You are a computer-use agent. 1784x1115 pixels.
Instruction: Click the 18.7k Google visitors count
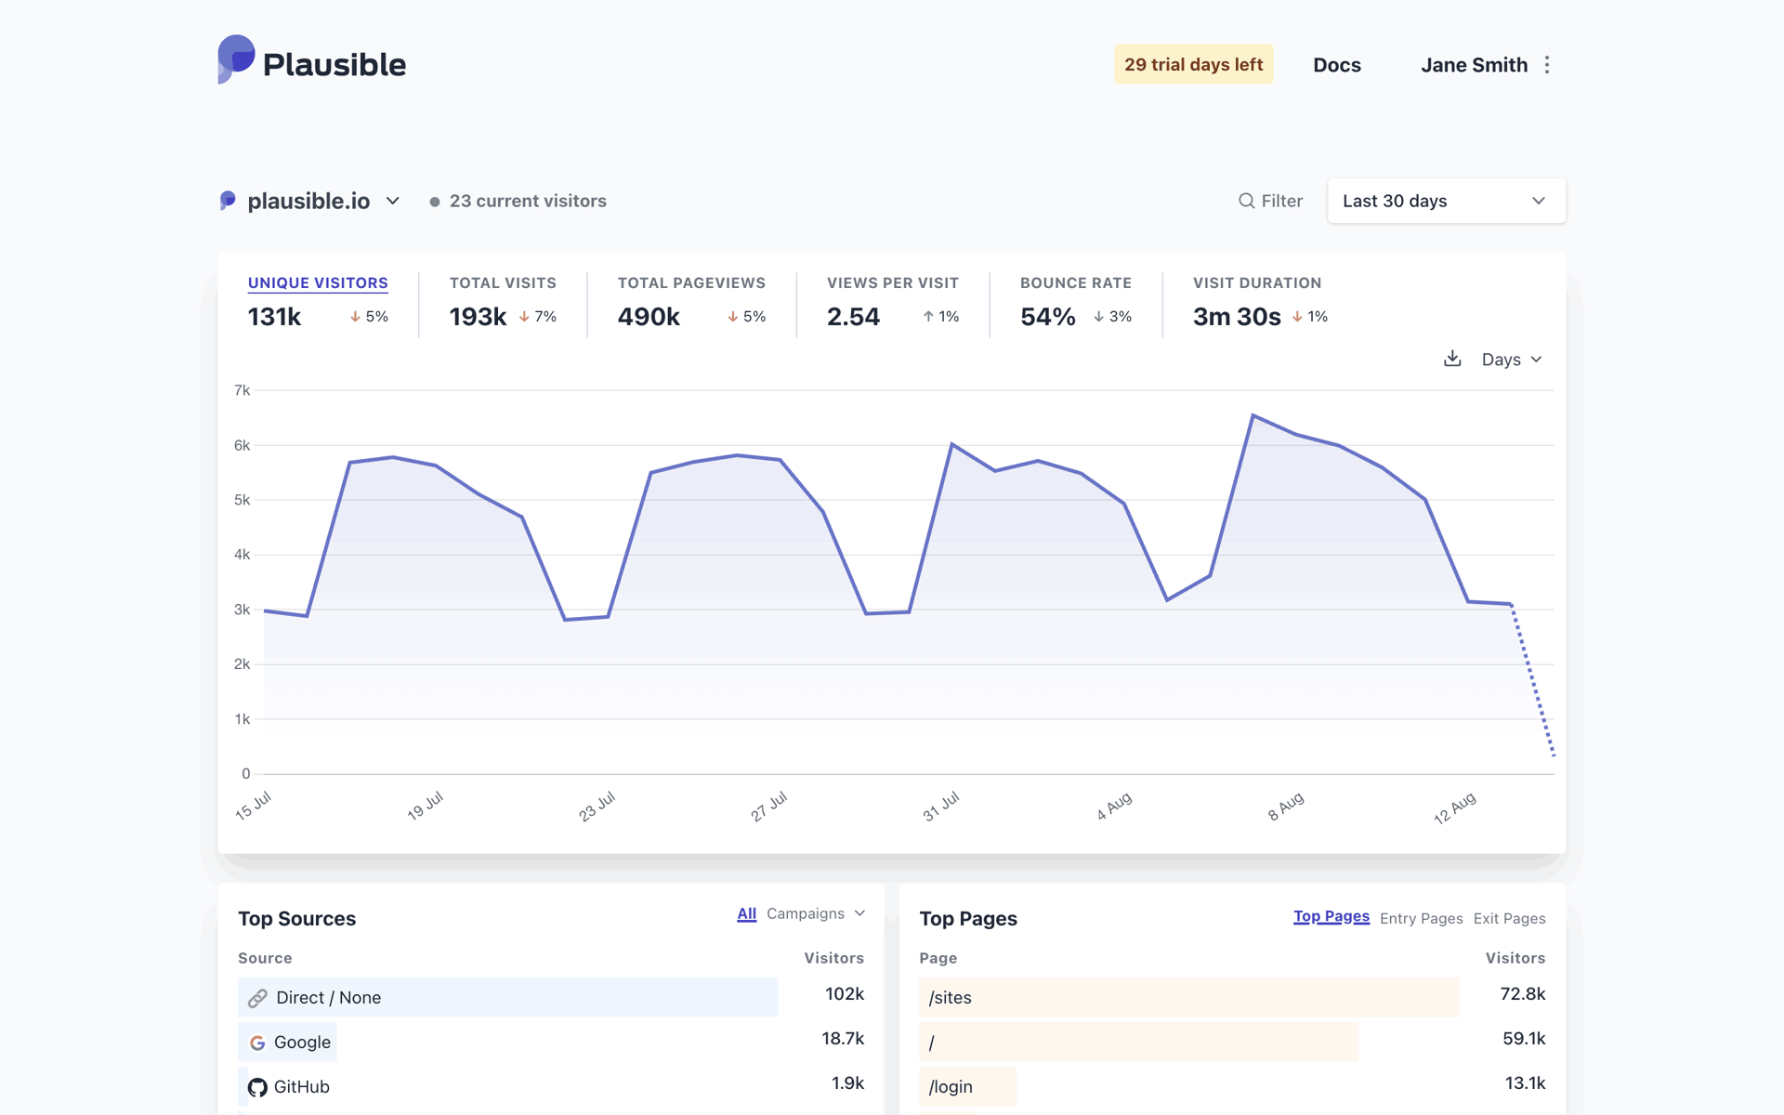[x=843, y=1039]
